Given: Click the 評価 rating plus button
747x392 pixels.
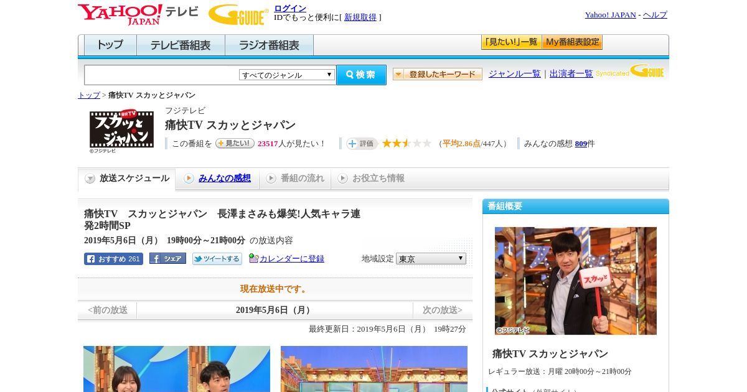Looking at the screenshot, I should tap(362, 144).
